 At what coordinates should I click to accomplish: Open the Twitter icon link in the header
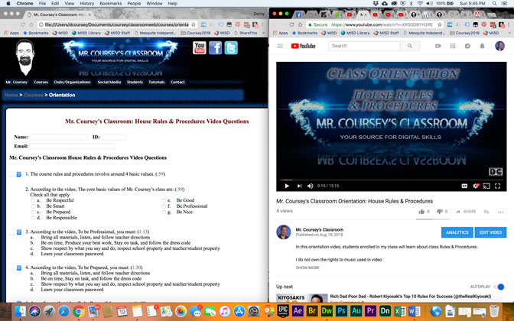pos(230,48)
